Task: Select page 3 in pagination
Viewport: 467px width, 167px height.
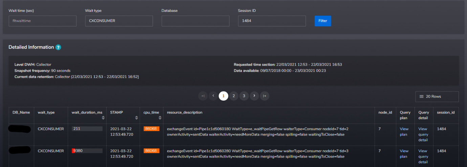Action: tap(244, 96)
